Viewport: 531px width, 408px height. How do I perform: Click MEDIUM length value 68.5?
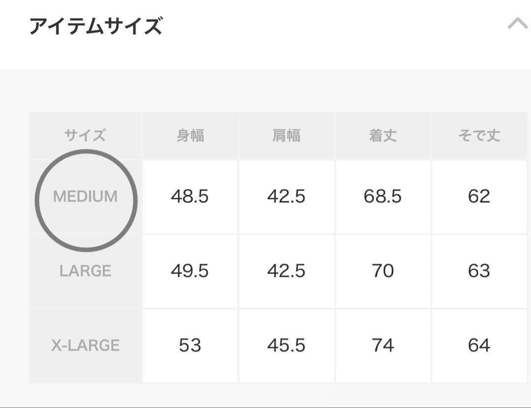(383, 197)
